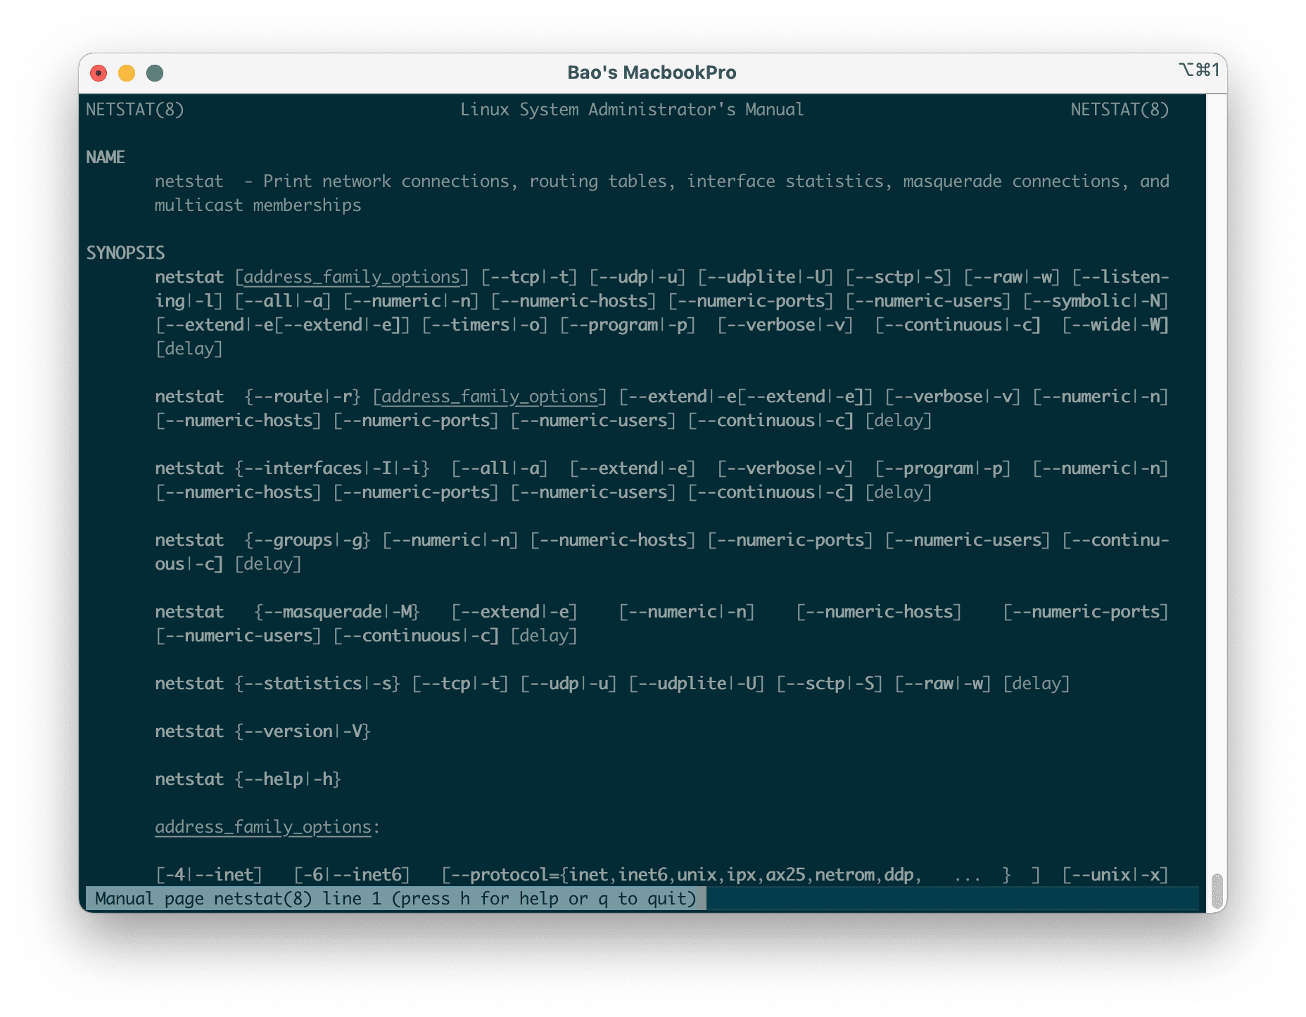This screenshot has height=1017, width=1306.
Task: Click the Manual page netstat(8) status line
Action: pyautogui.click(x=395, y=899)
